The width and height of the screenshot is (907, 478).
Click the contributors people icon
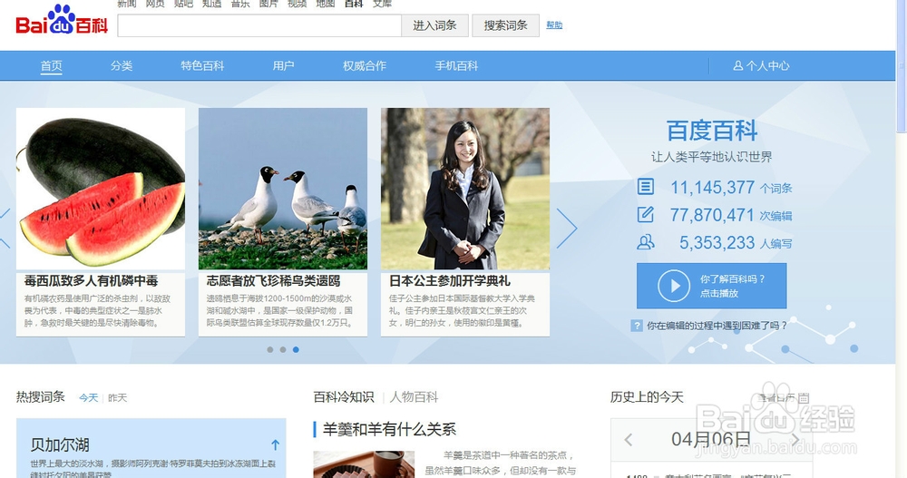tap(646, 242)
